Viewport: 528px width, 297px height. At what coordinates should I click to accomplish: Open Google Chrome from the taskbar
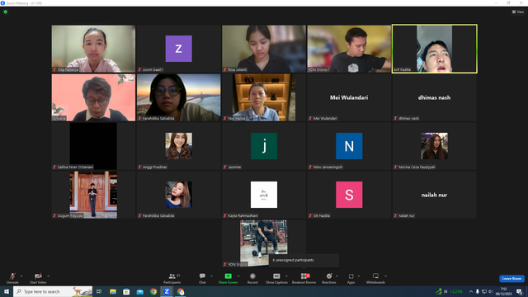click(153, 291)
